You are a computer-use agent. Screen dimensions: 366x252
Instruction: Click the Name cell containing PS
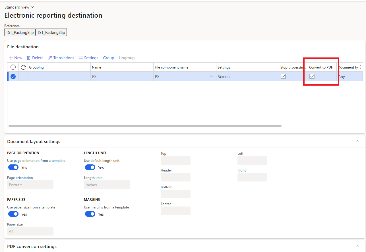click(122, 76)
